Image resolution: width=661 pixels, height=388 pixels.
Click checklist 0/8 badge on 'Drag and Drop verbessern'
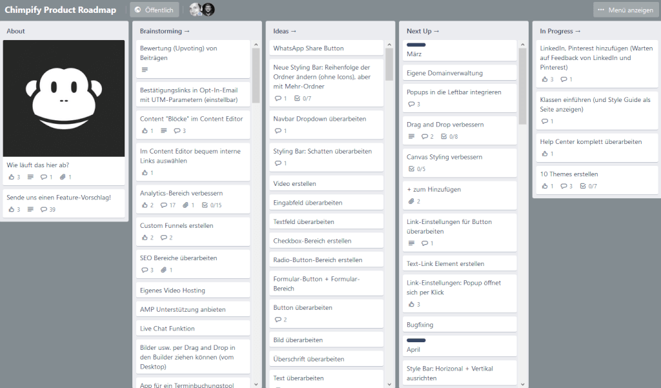[449, 137]
